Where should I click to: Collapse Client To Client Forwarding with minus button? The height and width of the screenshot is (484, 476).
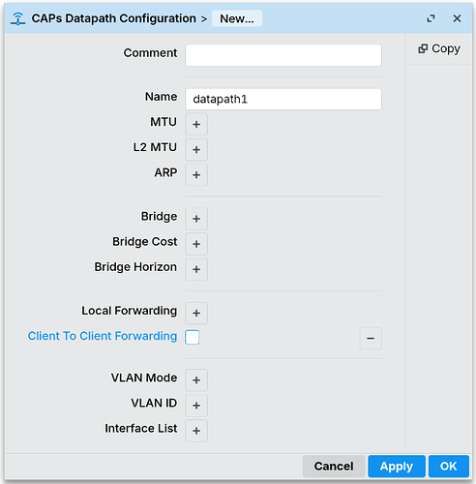coord(371,338)
